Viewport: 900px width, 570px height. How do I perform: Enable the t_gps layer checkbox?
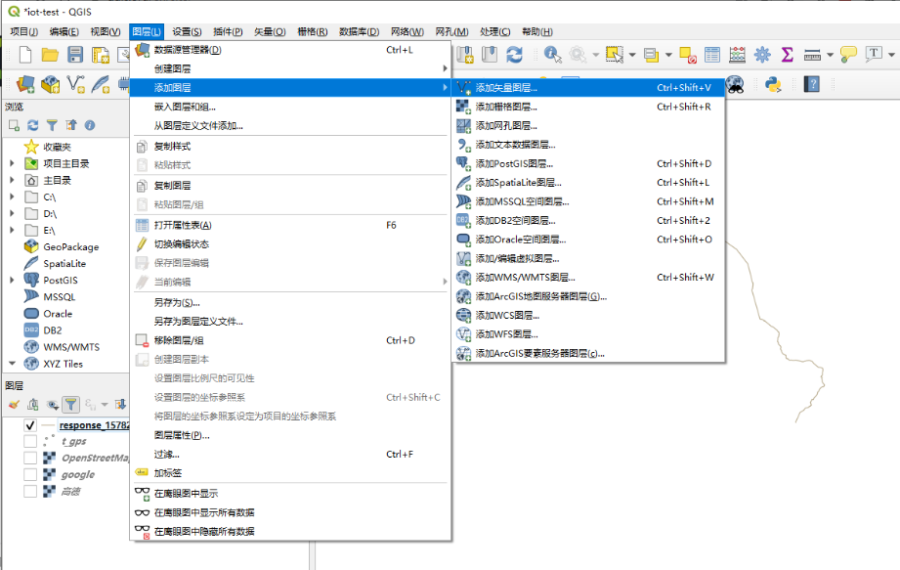30,441
